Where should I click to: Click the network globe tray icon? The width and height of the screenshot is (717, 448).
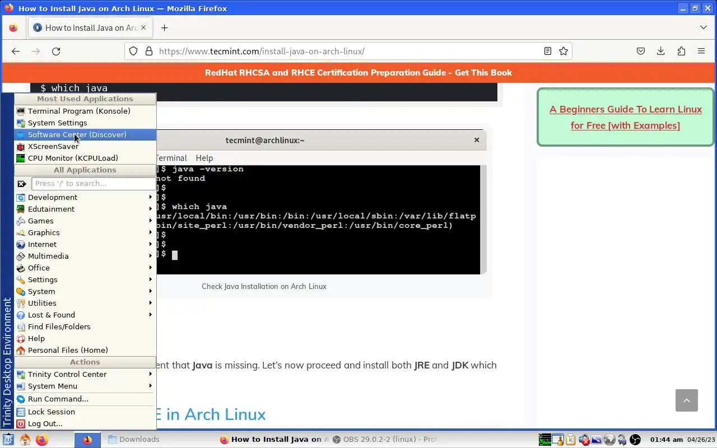point(609,440)
